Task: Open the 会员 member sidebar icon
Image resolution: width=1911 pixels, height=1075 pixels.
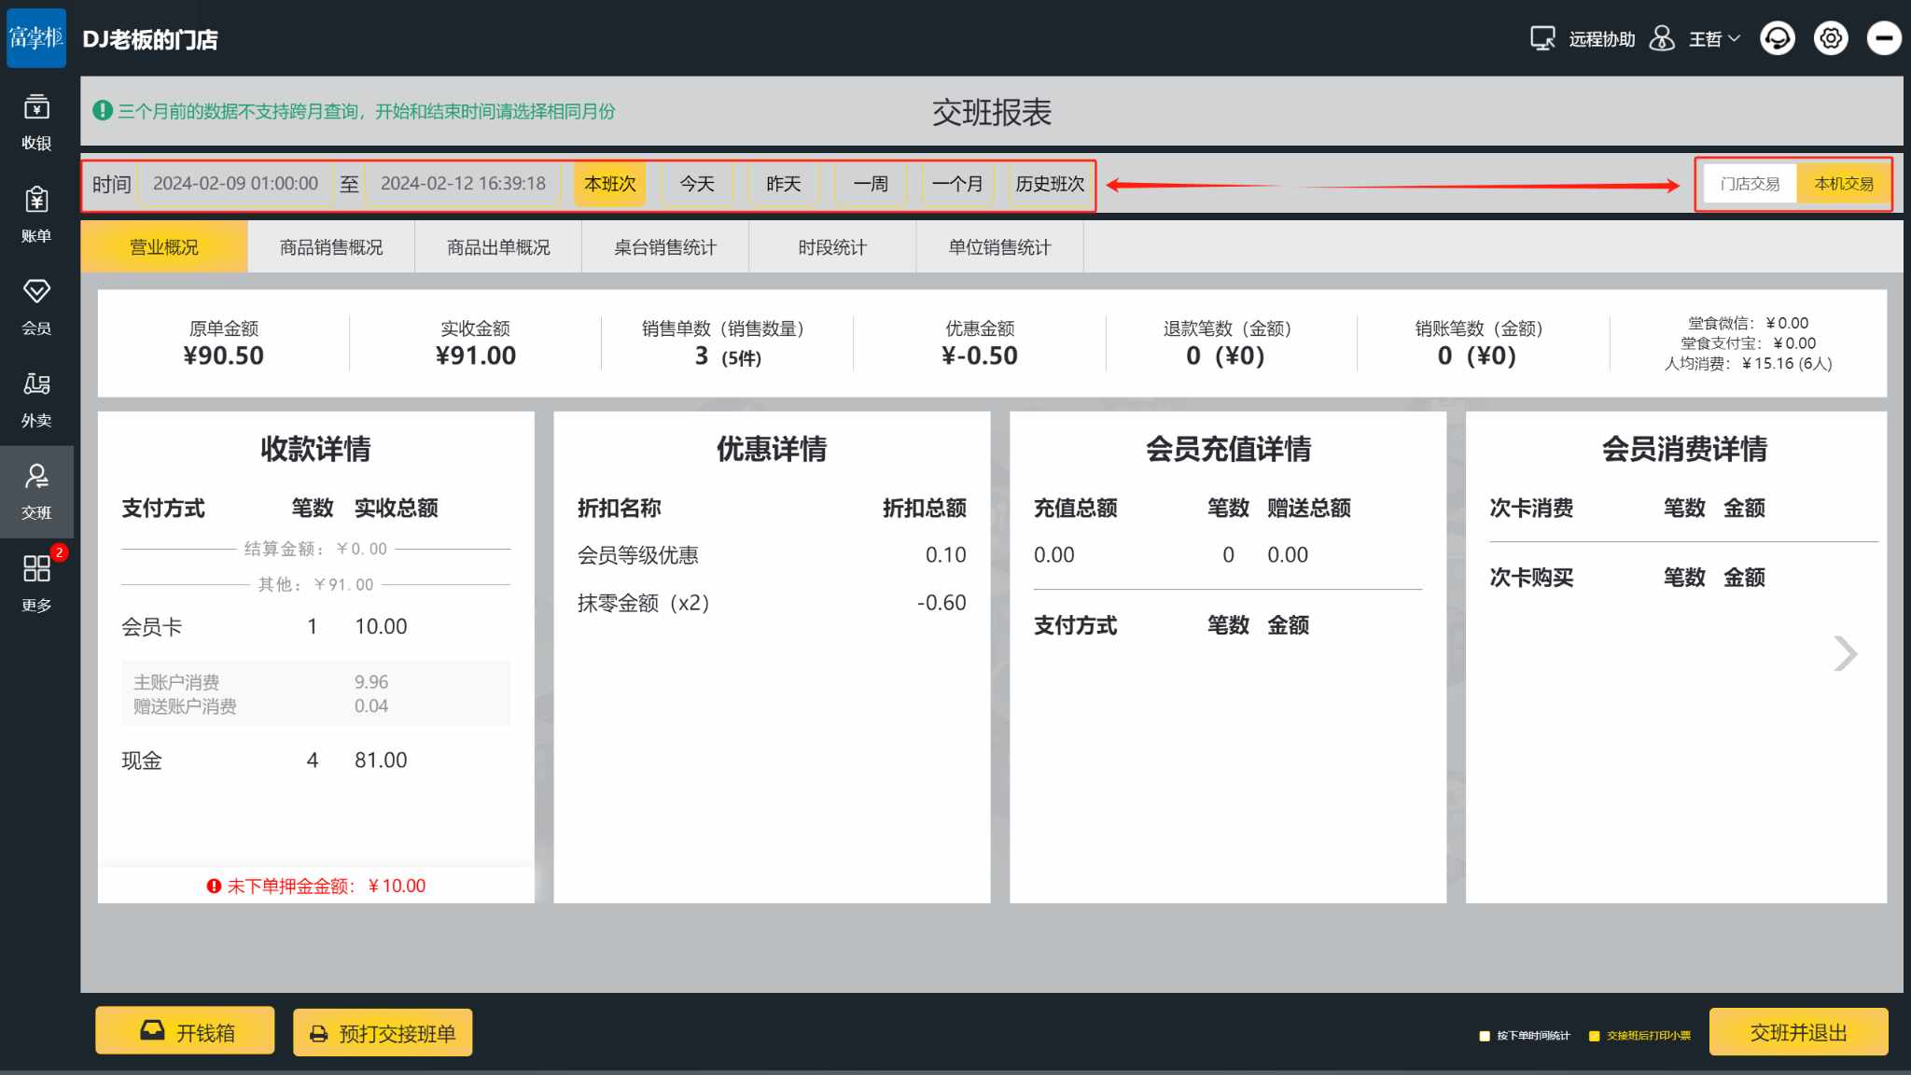Action: point(36,306)
